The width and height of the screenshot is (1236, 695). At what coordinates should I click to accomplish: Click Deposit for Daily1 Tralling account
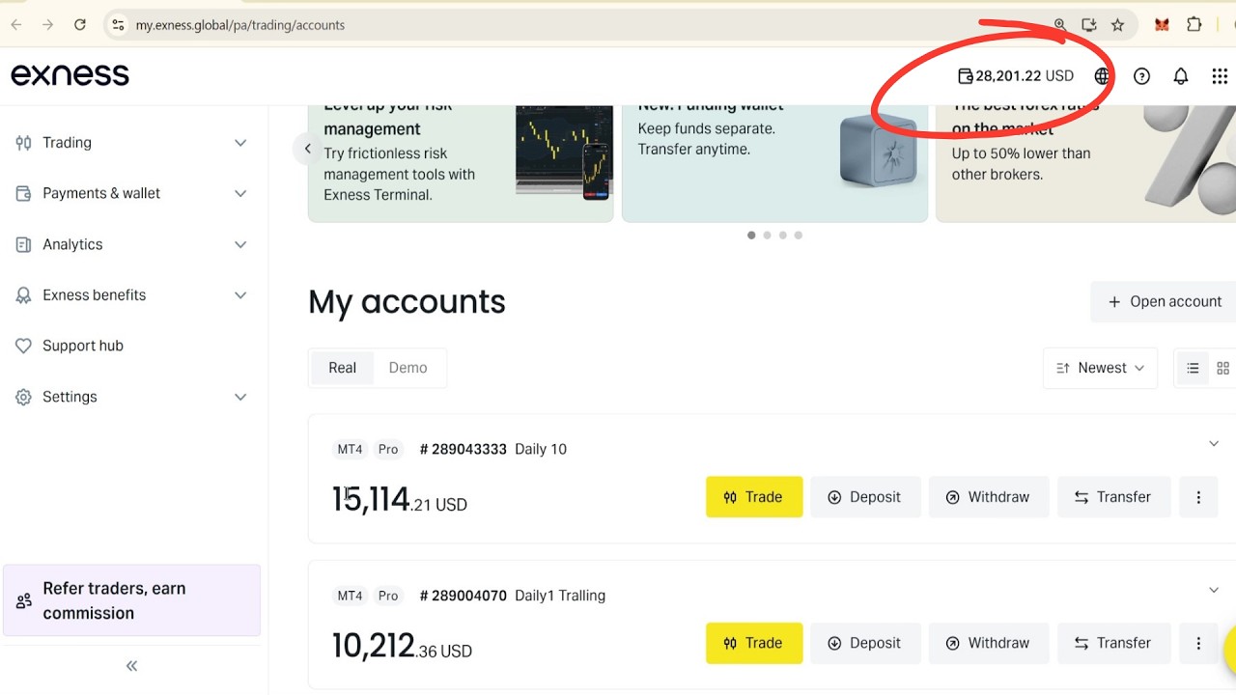(865, 643)
